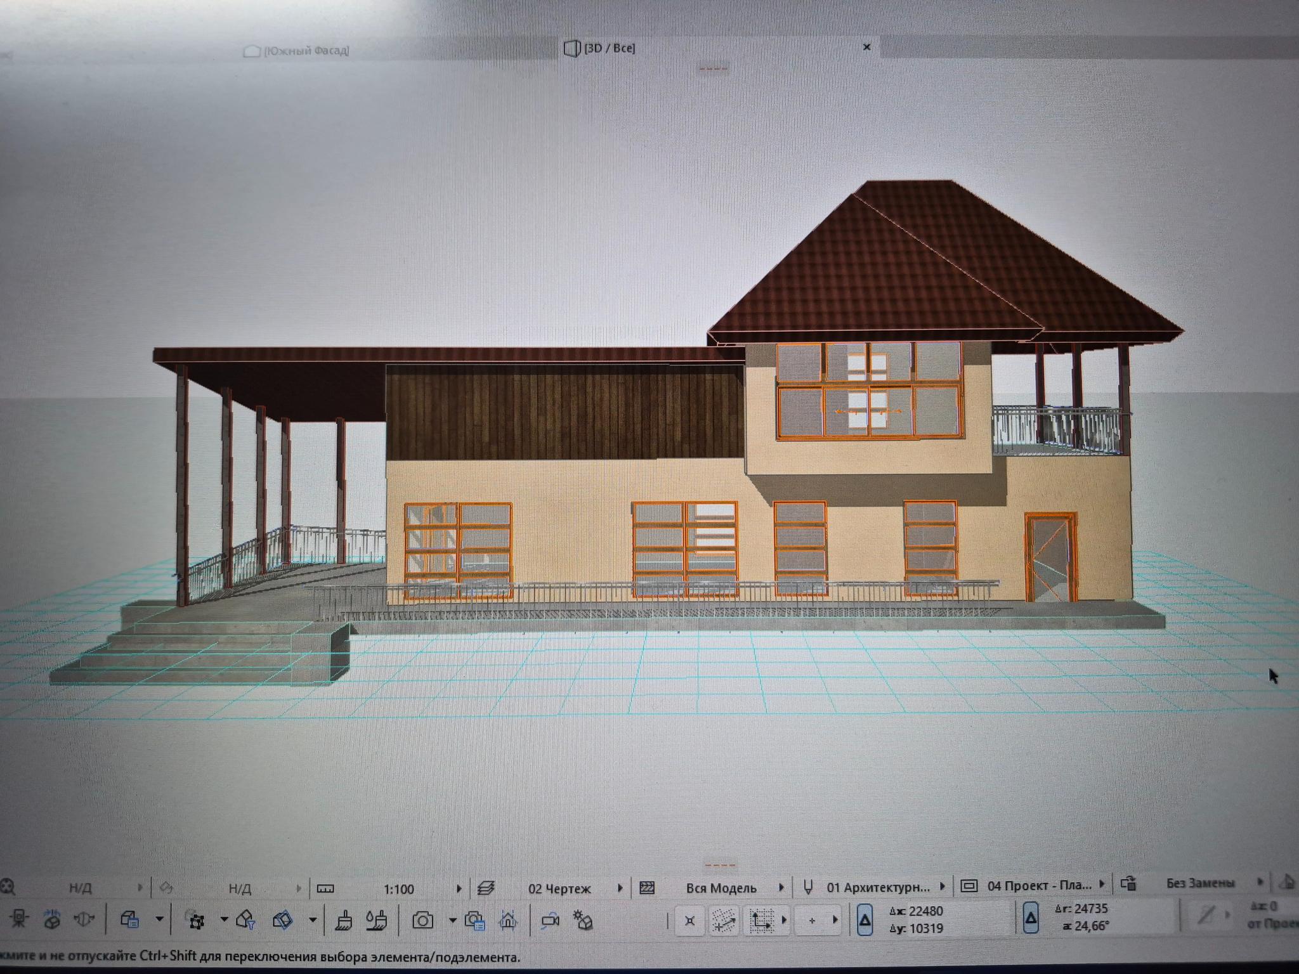Expand the 1:100 scale dropdown
The height and width of the screenshot is (974, 1299).
coord(459,888)
